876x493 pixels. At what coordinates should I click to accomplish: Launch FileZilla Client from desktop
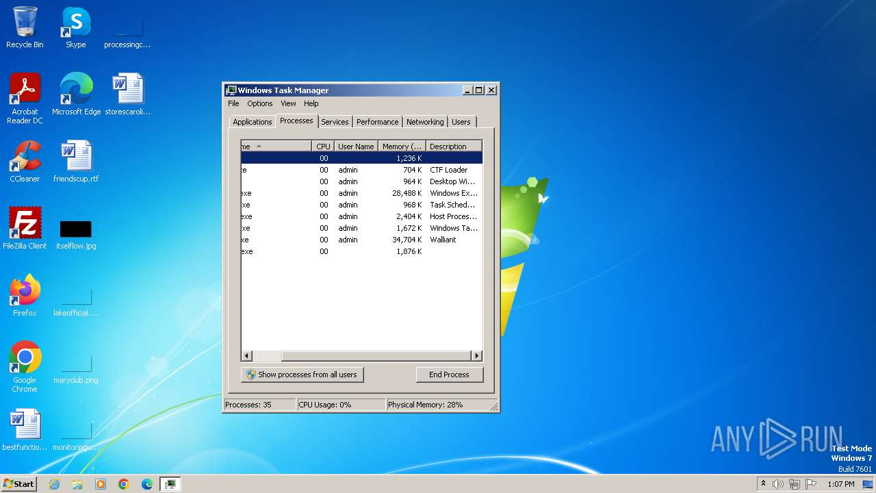point(25,229)
